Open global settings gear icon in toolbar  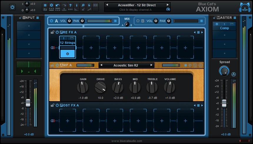click(51, 5)
